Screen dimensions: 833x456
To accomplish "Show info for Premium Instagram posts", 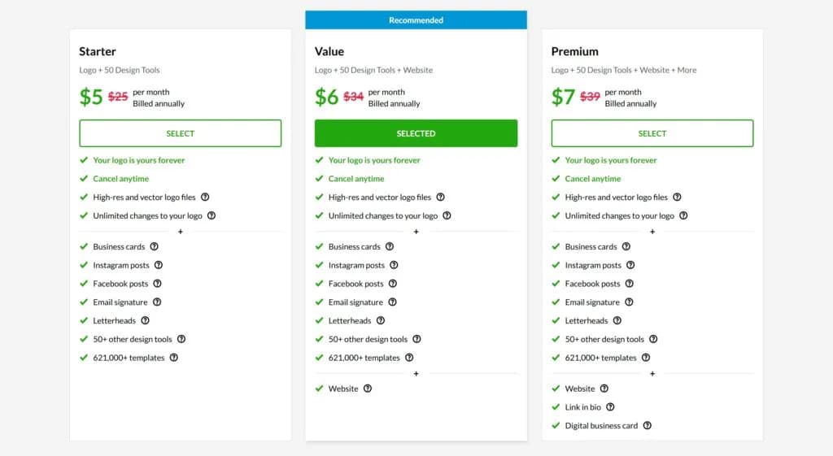I will tap(630, 265).
